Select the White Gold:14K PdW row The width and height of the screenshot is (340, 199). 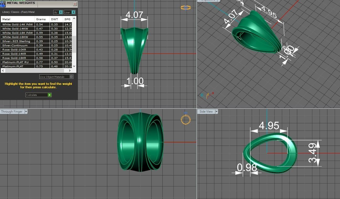click(x=36, y=24)
